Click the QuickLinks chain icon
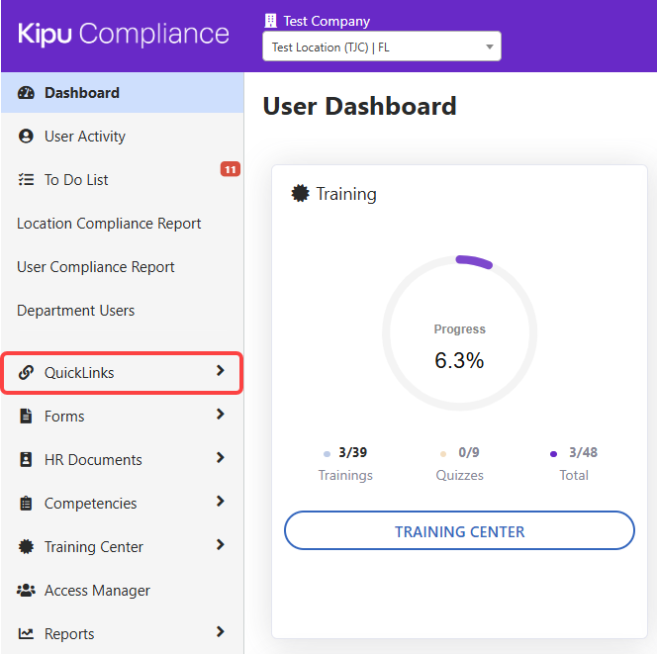This screenshot has height=654, width=657. 27,373
